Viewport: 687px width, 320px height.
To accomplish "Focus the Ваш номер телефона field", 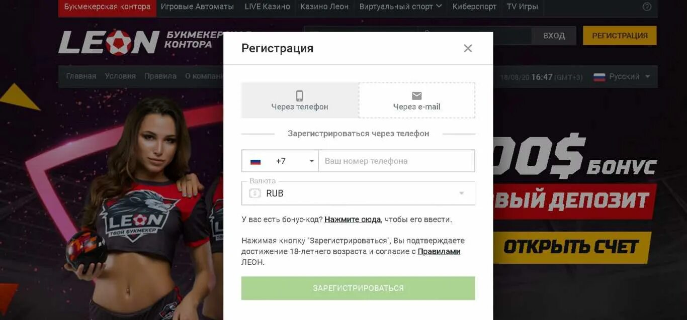I will coord(396,161).
